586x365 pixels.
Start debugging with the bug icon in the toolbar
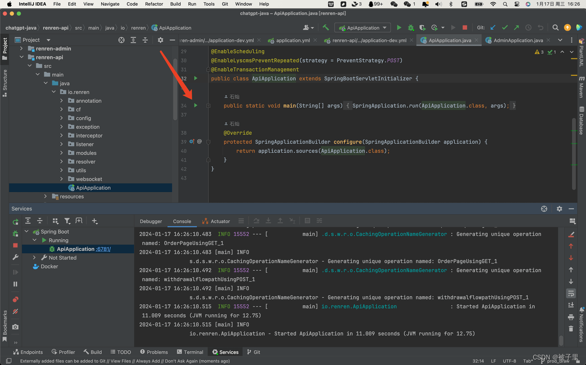coord(411,28)
